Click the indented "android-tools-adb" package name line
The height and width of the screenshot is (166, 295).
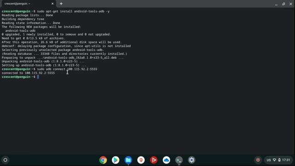coord(20,31)
